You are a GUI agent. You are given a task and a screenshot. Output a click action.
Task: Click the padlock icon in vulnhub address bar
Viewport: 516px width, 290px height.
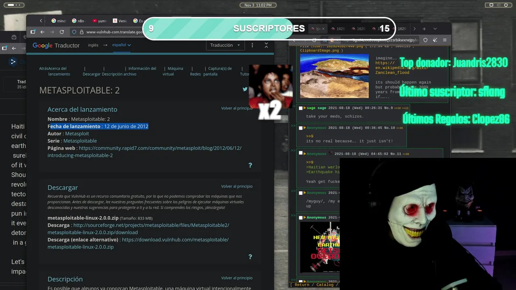coord(81,32)
